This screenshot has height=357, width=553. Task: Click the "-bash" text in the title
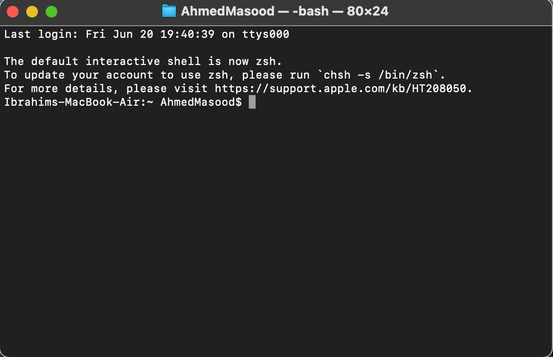coord(311,11)
